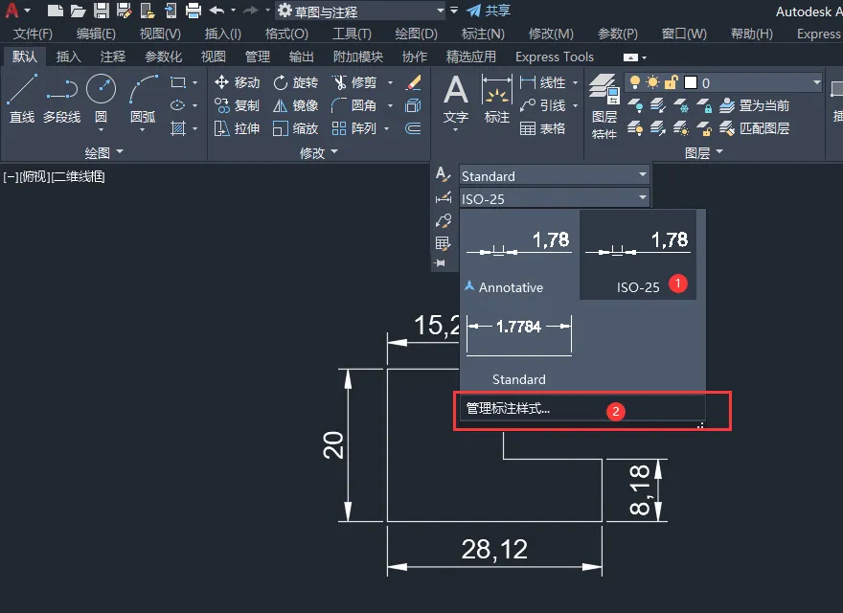Open the AutoCAD application menu A logo
The height and width of the screenshot is (613, 843).
11,11
